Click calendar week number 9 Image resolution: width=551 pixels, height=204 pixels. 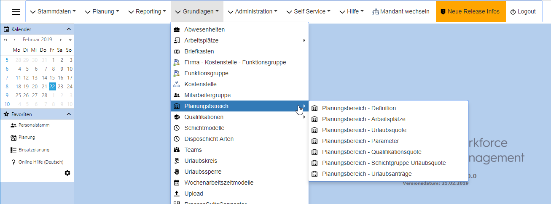point(7,95)
